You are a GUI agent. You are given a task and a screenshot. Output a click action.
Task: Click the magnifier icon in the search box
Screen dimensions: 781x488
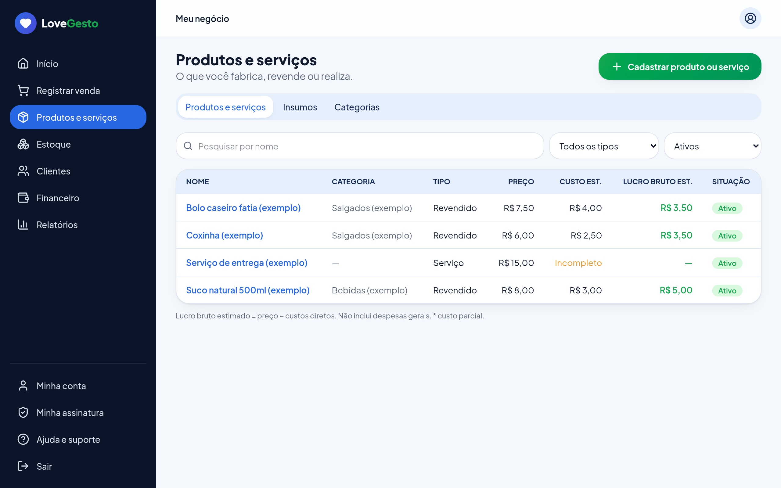188,146
